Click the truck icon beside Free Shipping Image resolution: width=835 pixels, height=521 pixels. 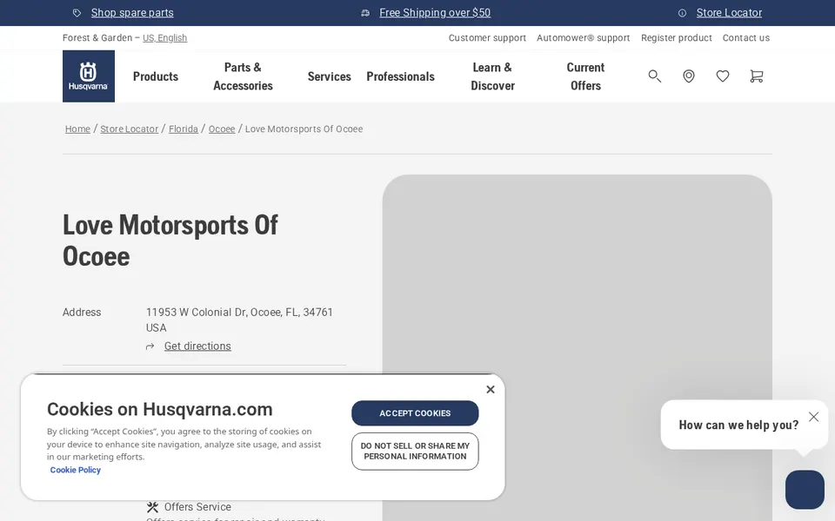click(365, 13)
